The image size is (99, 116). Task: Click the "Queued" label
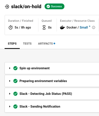tap(47, 21)
